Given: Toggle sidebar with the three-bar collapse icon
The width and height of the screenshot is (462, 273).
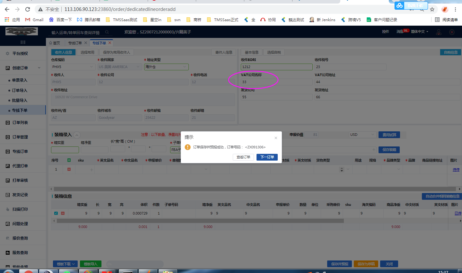Looking at the screenshot, I should (23, 42).
